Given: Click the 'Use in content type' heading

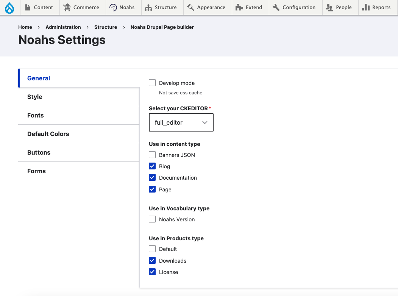Looking at the screenshot, I should pos(174,144).
